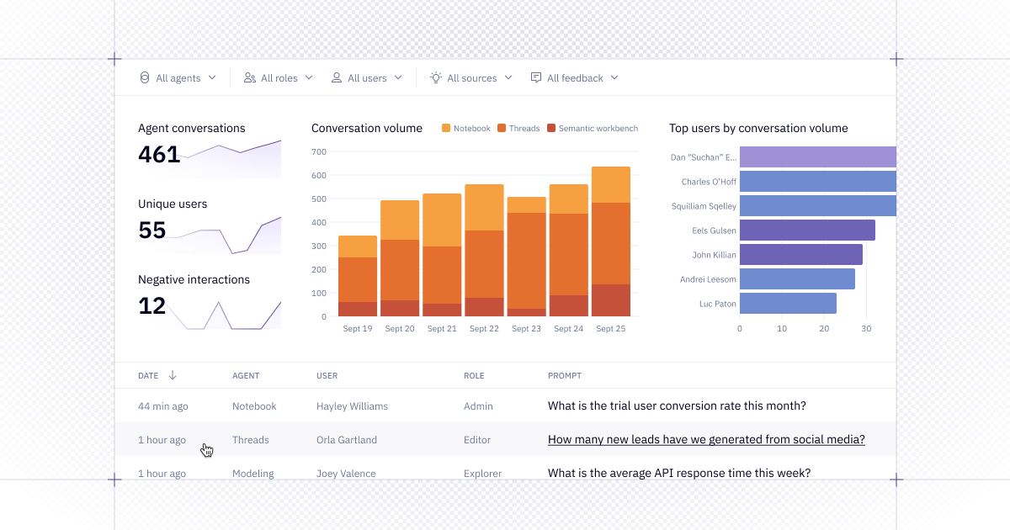Click the chat icon beside All feedback
This screenshot has height=530, width=1010.
point(536,77)
